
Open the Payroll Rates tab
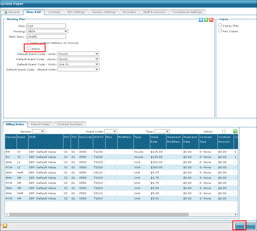coord(40,124)
